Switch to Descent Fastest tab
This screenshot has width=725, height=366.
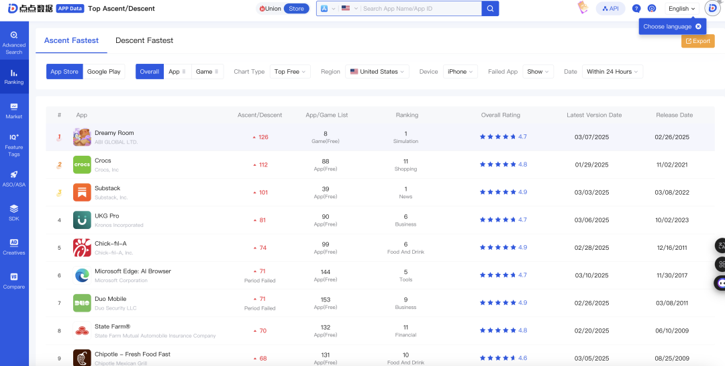tap(144, 40)
